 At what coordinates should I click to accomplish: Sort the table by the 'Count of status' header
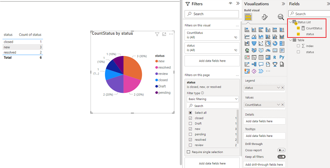click(x=30, y=35)
